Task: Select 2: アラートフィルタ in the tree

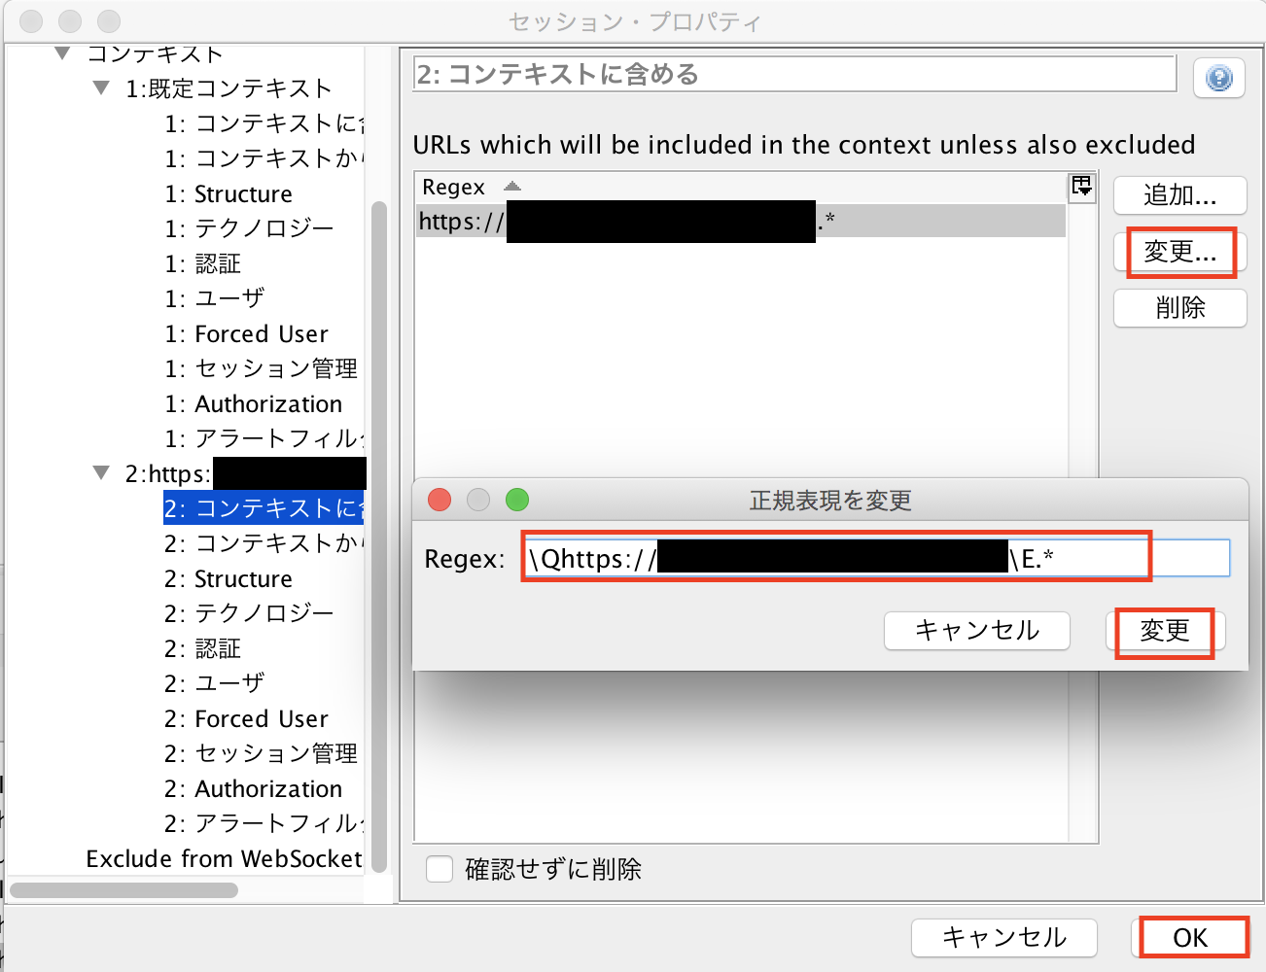Action: [264, 824]
